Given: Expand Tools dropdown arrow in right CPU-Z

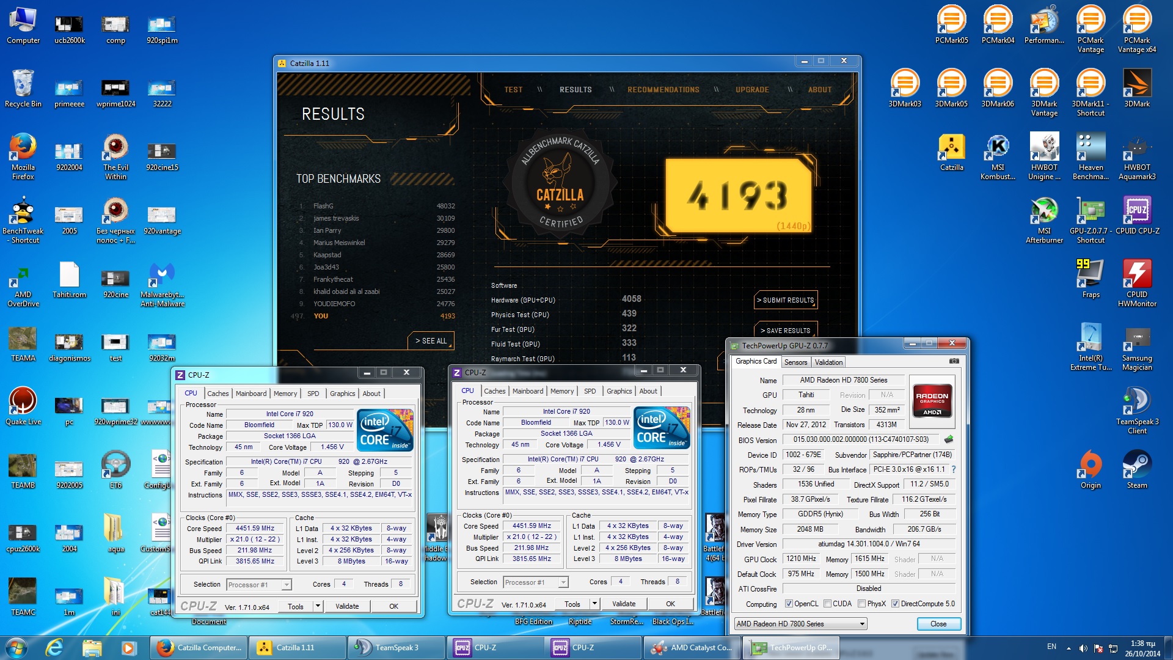Looking at the screenshot, I should [x=594, y=604].
